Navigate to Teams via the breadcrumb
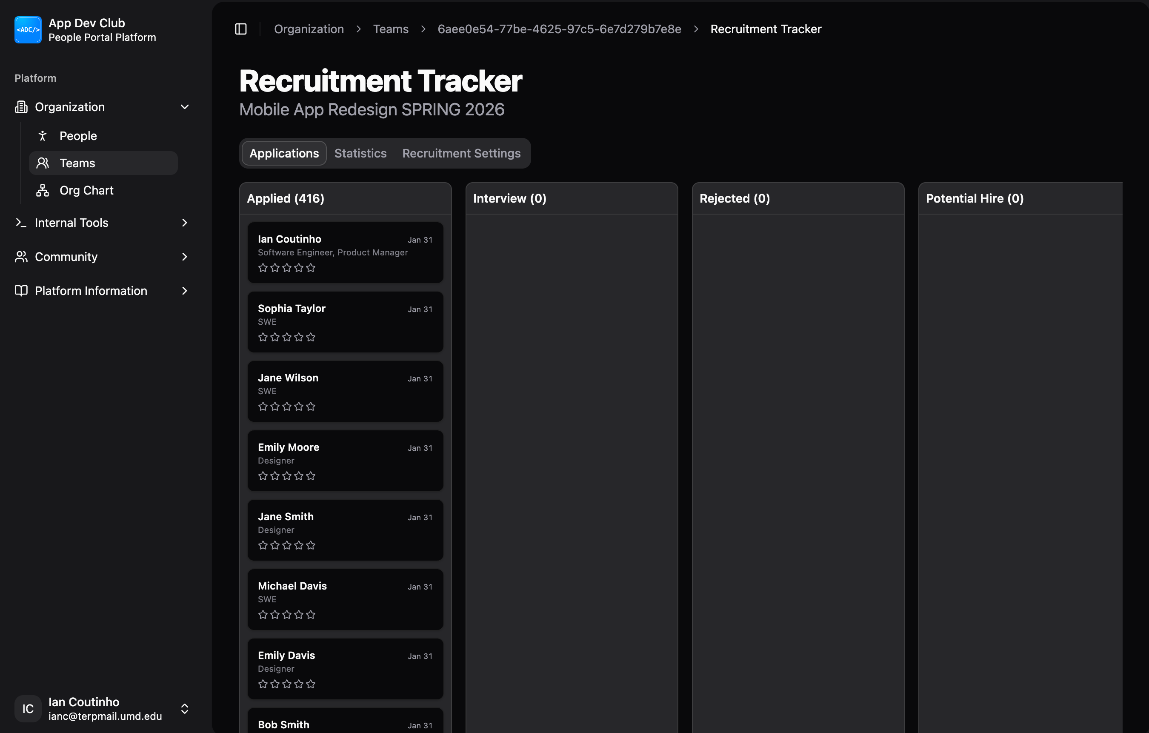 coord(391,29)
